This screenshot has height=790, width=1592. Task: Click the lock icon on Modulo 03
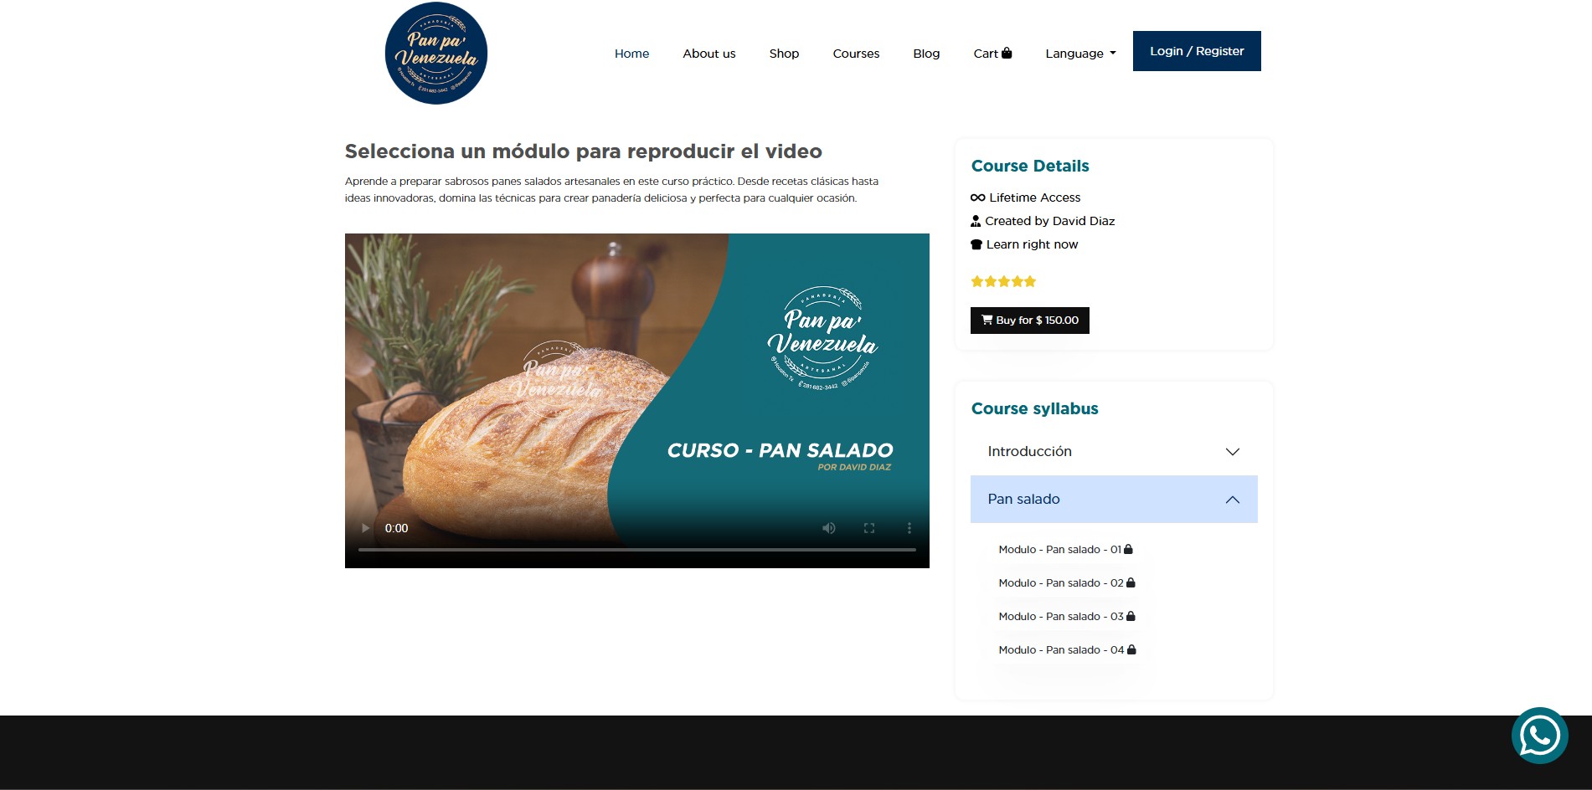(x=1131, y=616)
